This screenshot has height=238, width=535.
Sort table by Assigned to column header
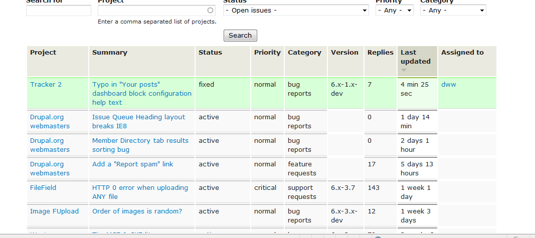pyautogui.click(x=462, y=53)
